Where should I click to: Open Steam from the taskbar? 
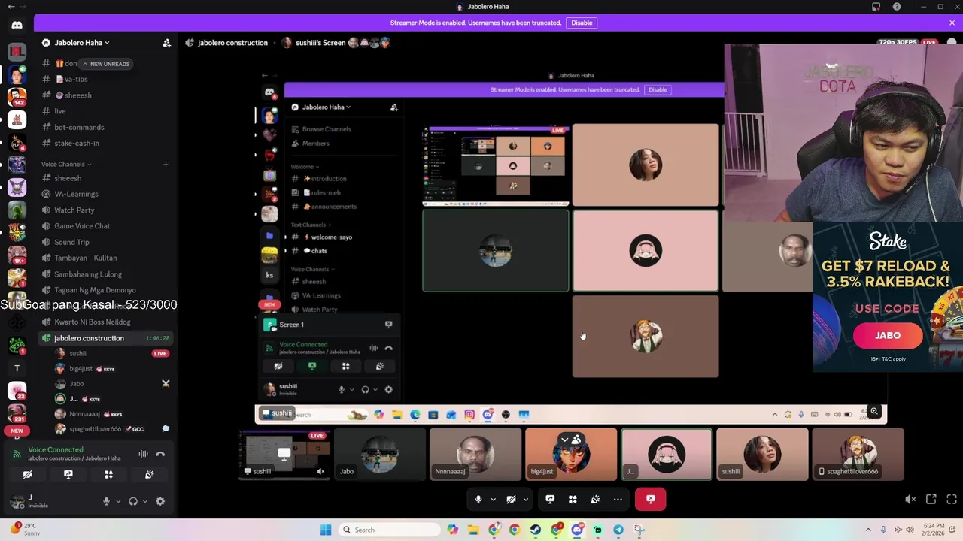pos(536,530)
